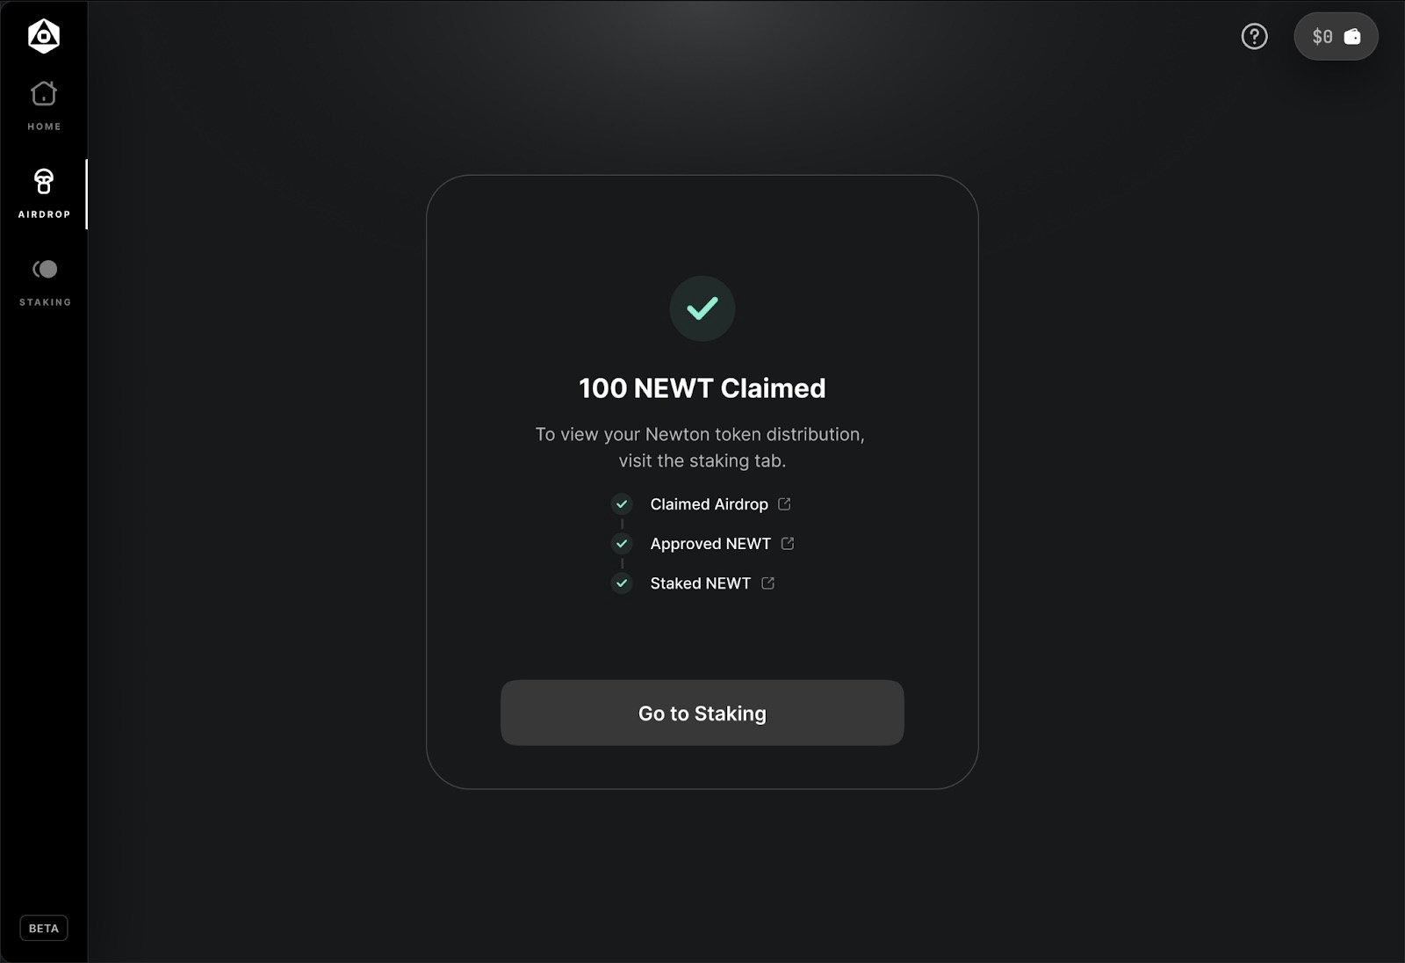This screenshot has width=1405, height=963.
Task: Open the Staking coins icon
Action: pos(45,269)
